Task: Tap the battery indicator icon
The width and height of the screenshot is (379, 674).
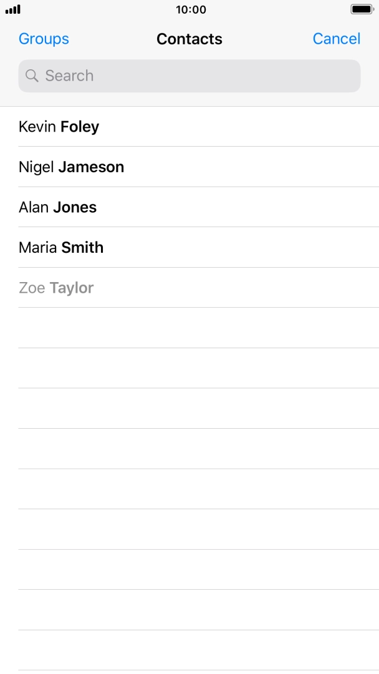Action: point(362,10)
